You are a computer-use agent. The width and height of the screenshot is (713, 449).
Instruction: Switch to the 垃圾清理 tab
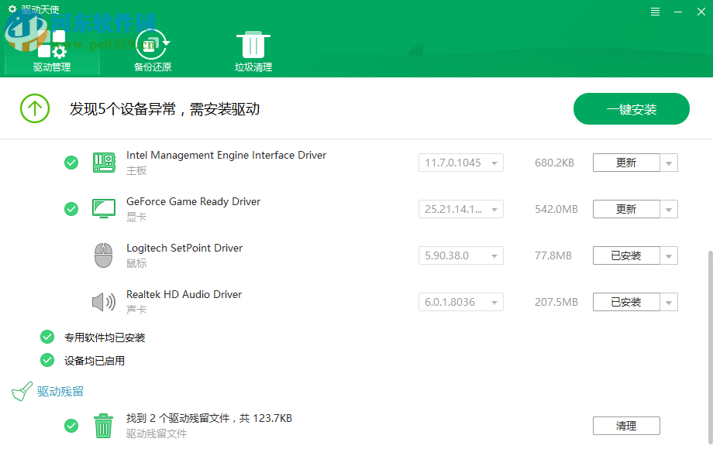tap(253, 50)
